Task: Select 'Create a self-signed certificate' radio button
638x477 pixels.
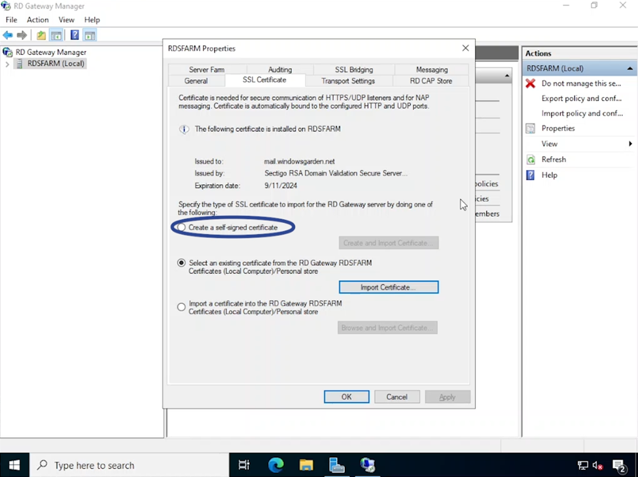Action: coord(181,227)
